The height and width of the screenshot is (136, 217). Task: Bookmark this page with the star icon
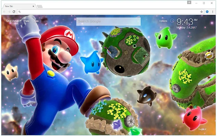(x=201, y=12)
